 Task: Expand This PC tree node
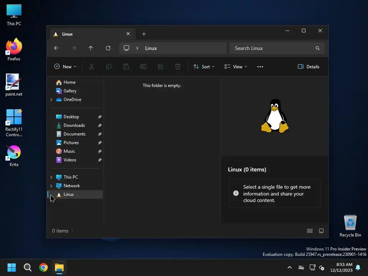click(51, 177)
